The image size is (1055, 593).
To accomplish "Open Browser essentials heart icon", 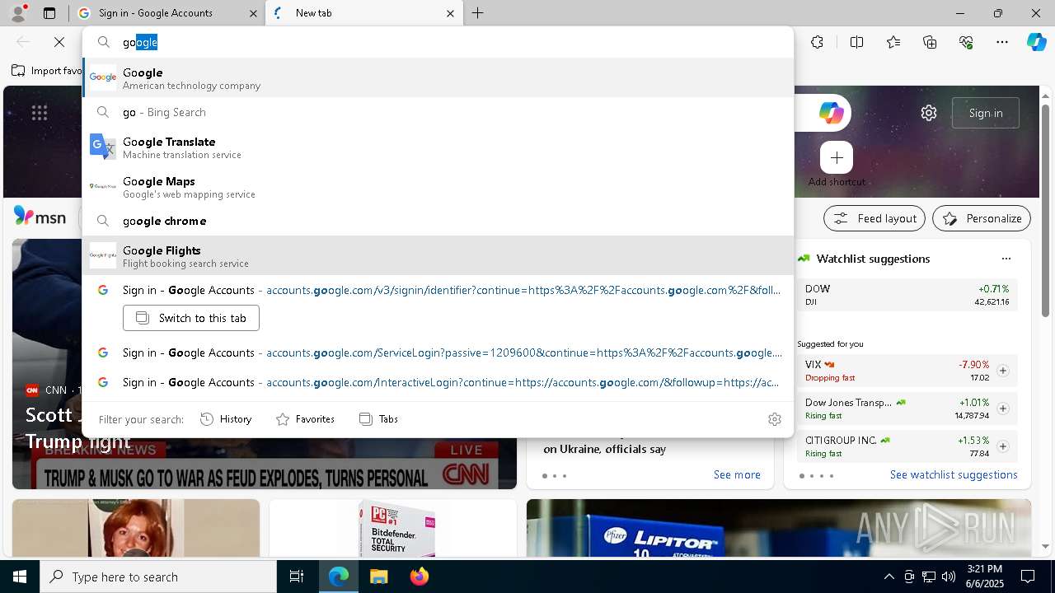I will tap(966, 42).
